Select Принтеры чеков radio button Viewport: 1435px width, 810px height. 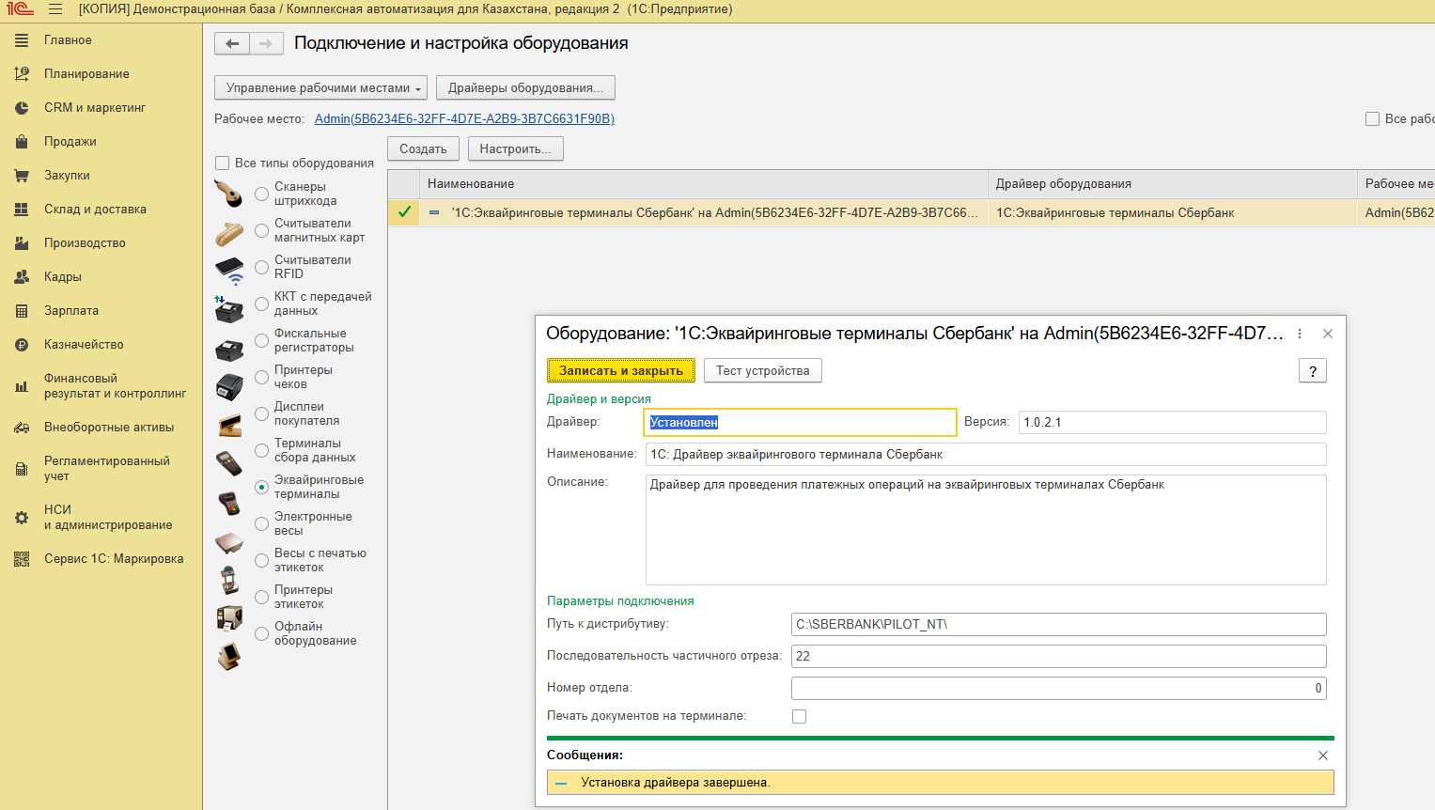[x=262, y=378]
